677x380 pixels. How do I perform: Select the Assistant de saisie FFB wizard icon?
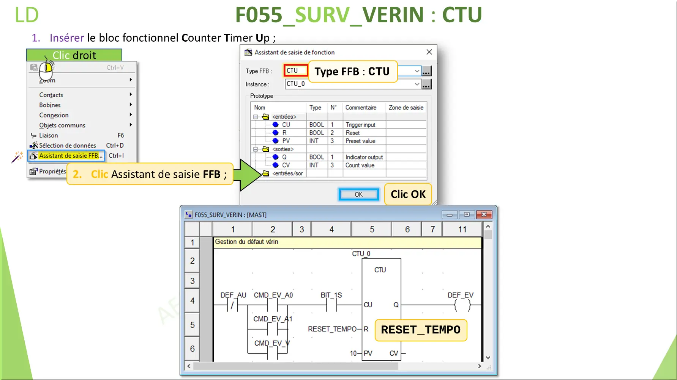[33, 156]
